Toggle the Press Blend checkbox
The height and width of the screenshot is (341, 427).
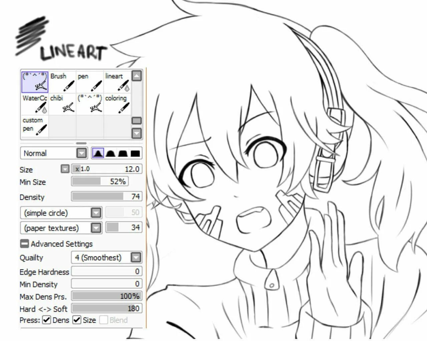pyautogui.click(x=103, y=320)
